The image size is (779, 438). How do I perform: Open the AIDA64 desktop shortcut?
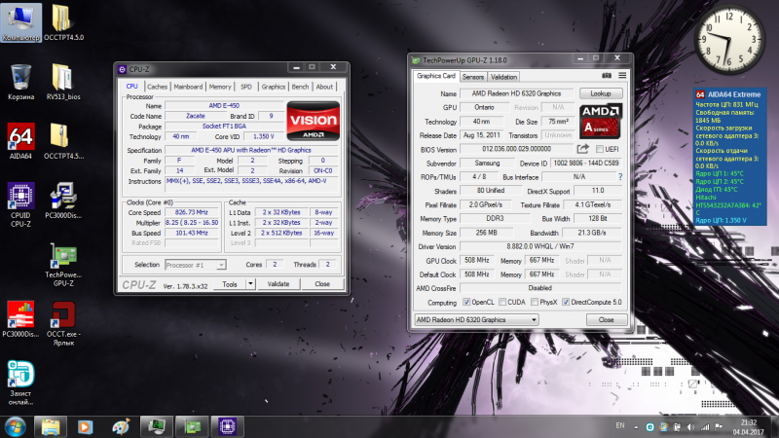pos(20,138)
